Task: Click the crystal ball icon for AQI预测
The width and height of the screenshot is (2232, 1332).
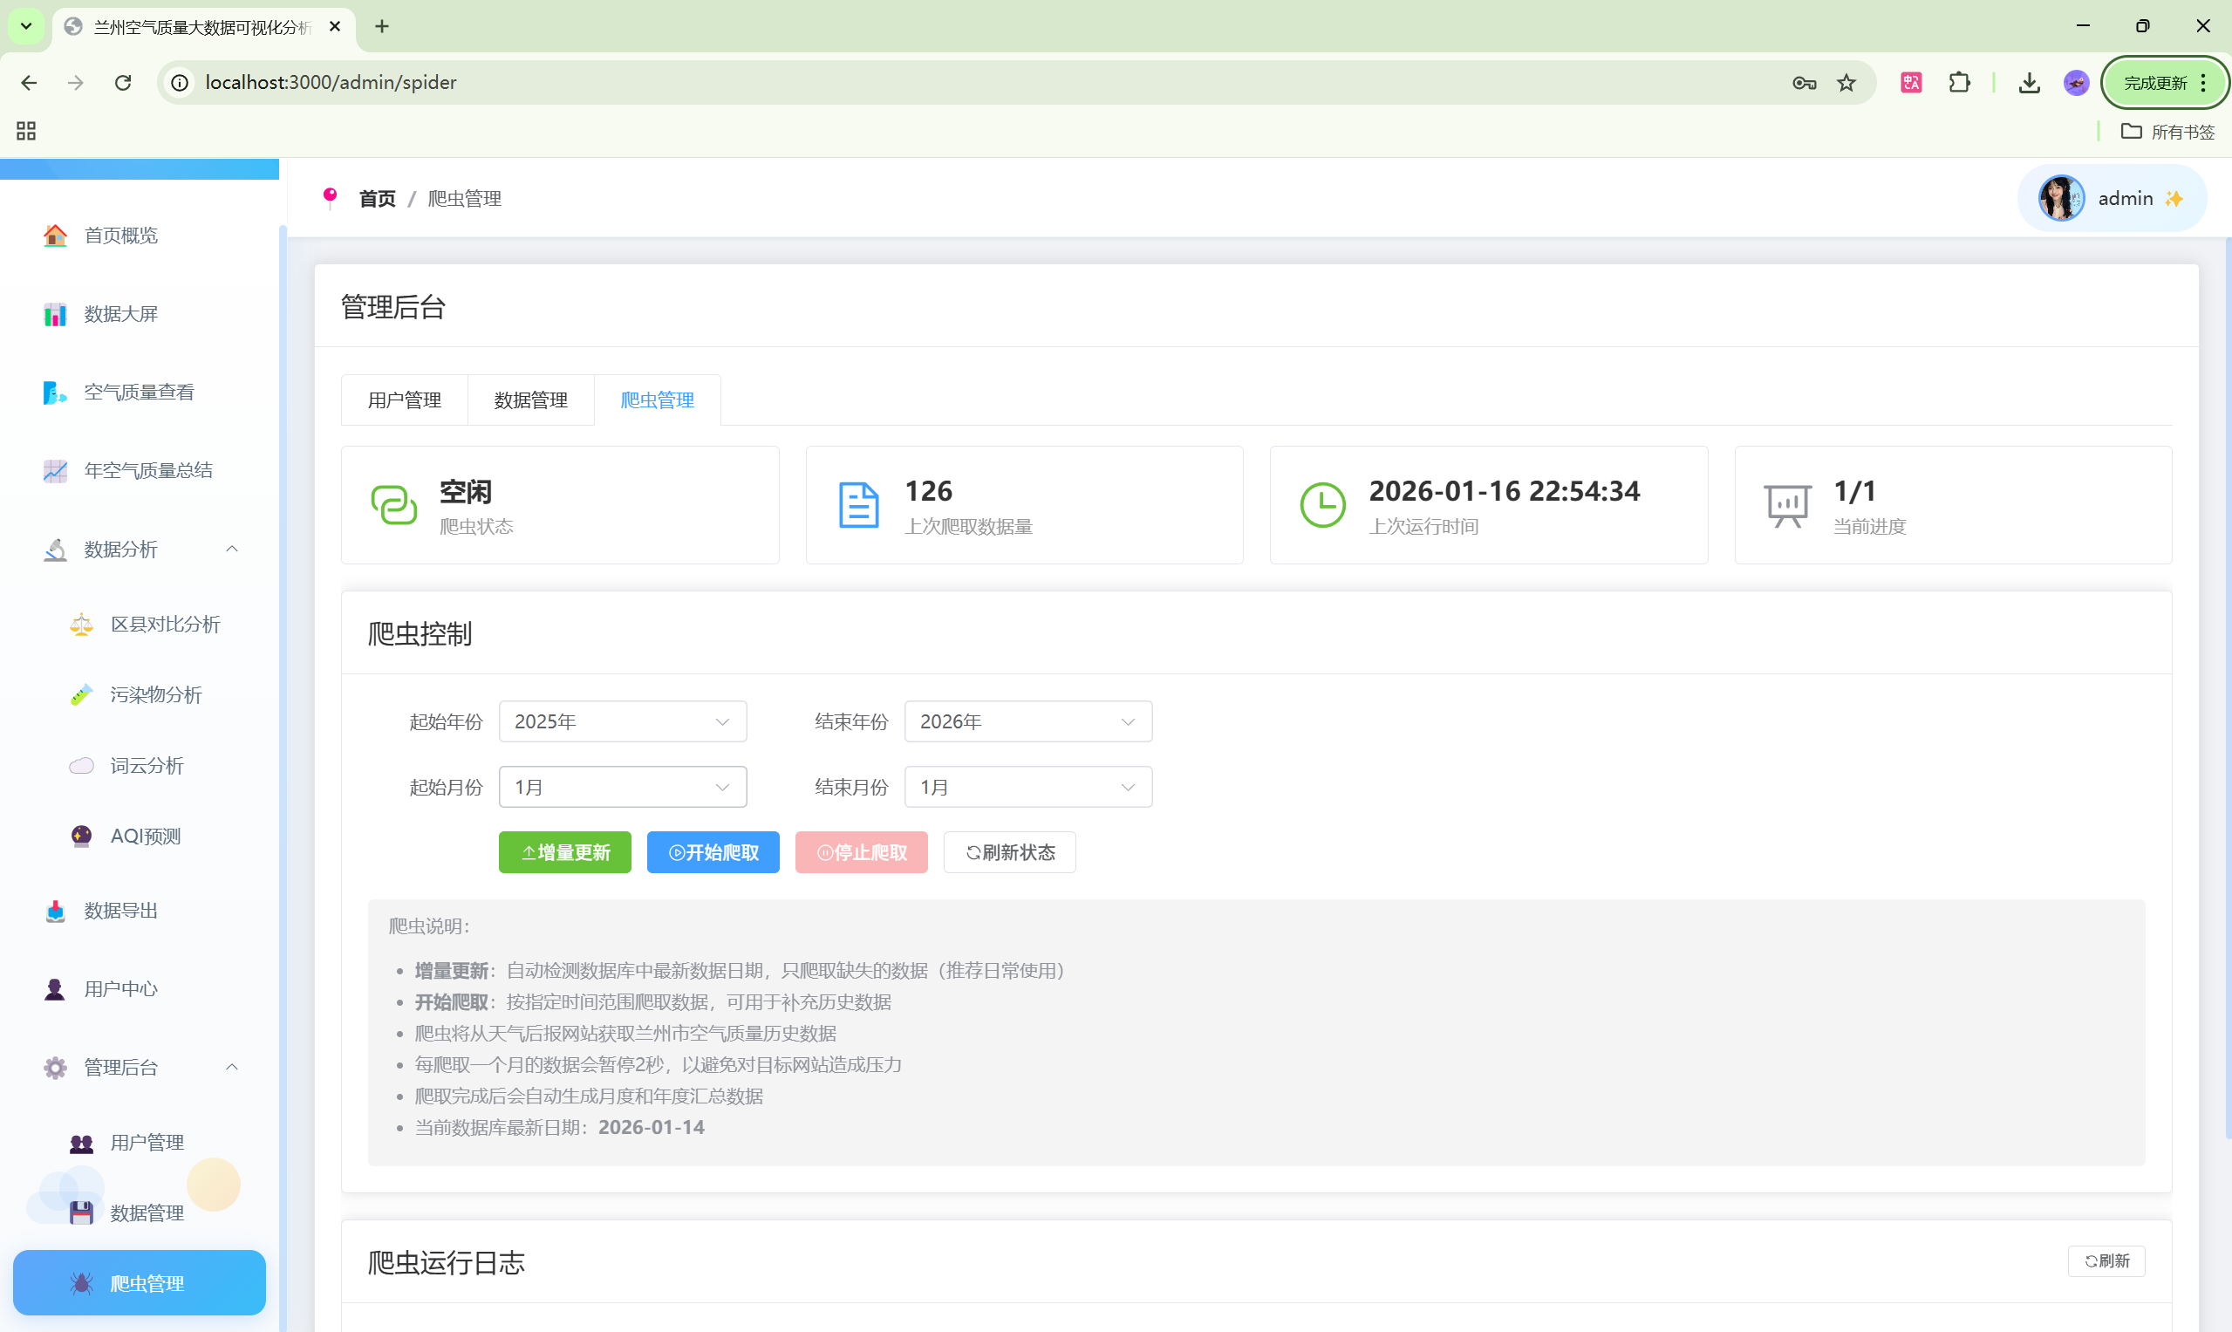Action: [81, 837]
